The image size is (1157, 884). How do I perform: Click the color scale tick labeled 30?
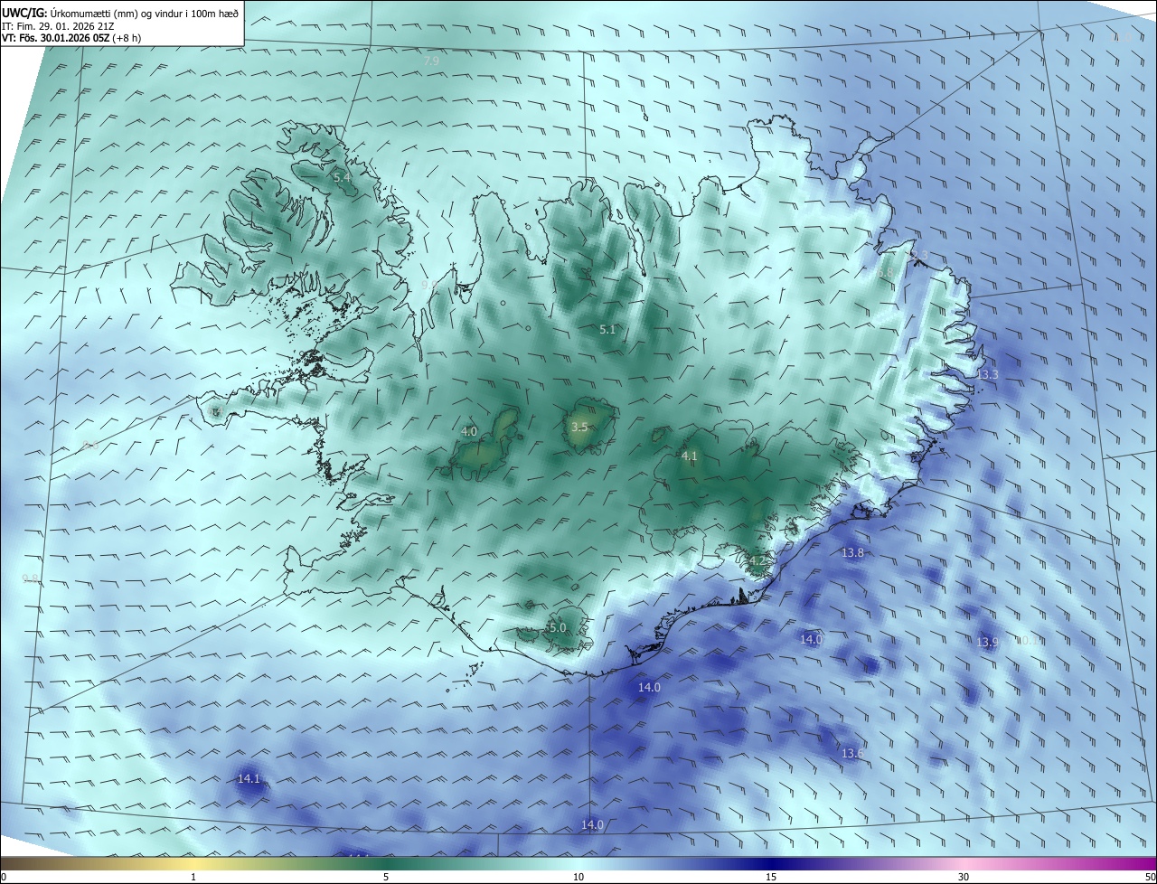[x=964, y=877]
